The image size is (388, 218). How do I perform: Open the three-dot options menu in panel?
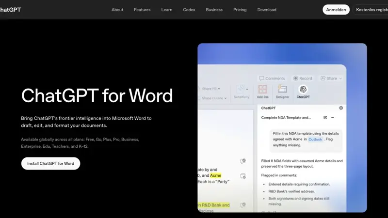click(x=332, y=118)
